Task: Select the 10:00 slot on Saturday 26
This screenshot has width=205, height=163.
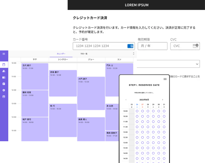Action: click(137, 111)
